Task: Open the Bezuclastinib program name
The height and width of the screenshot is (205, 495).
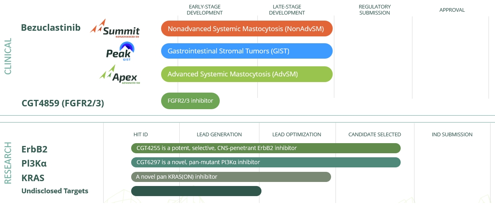Action: [x=51, y=28]
